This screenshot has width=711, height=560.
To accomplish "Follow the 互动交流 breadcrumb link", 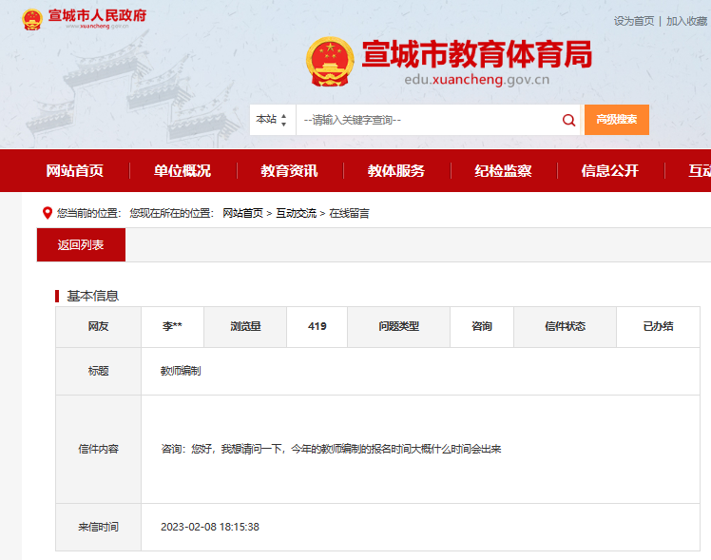I will pos(296,213).
